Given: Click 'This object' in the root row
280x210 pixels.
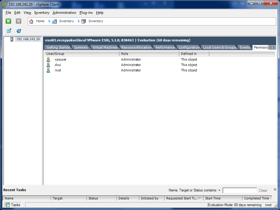Looking at the screenshot, I should coord(189,70).
